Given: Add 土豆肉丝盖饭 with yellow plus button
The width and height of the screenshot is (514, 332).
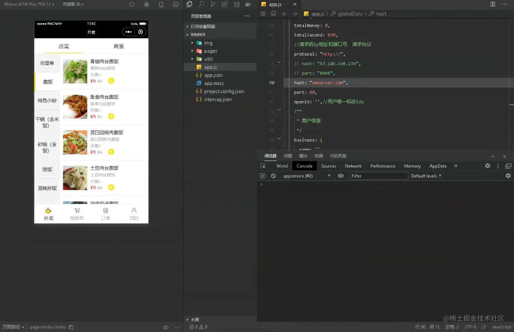Looking at the screenshot, I should tap(111, 187).
